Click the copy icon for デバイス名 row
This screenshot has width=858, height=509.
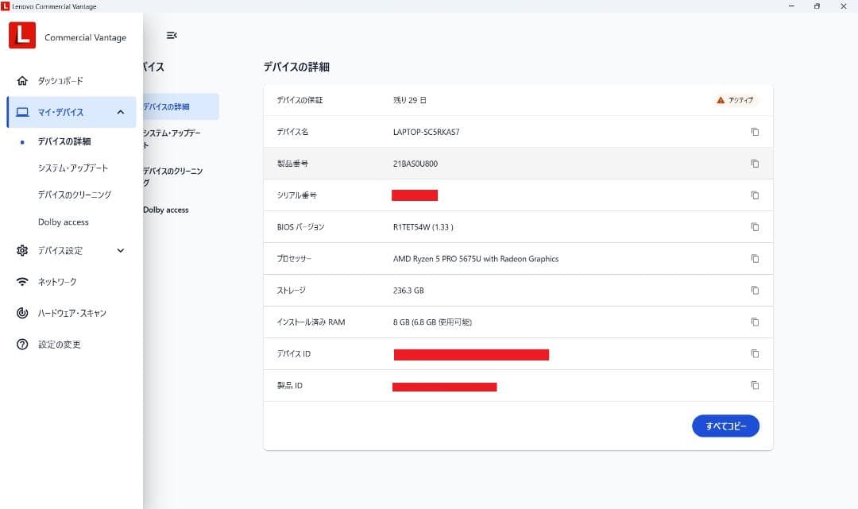pyautogui.click(x=755, y=132)
